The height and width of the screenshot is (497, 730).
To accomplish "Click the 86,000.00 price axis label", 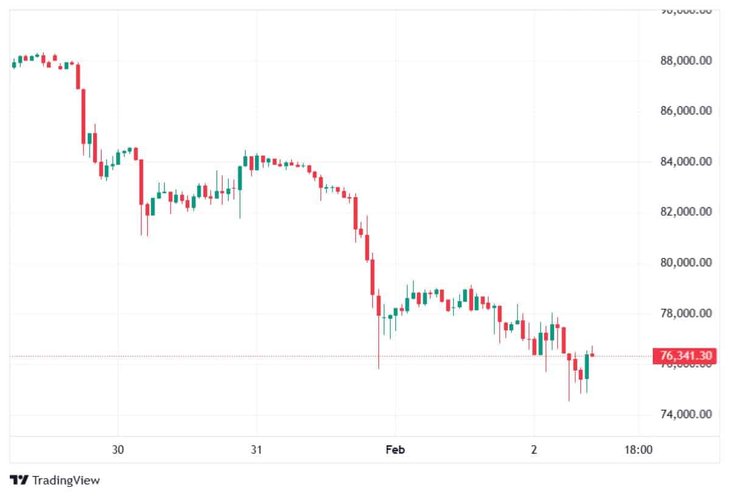I will pos(686,111).
